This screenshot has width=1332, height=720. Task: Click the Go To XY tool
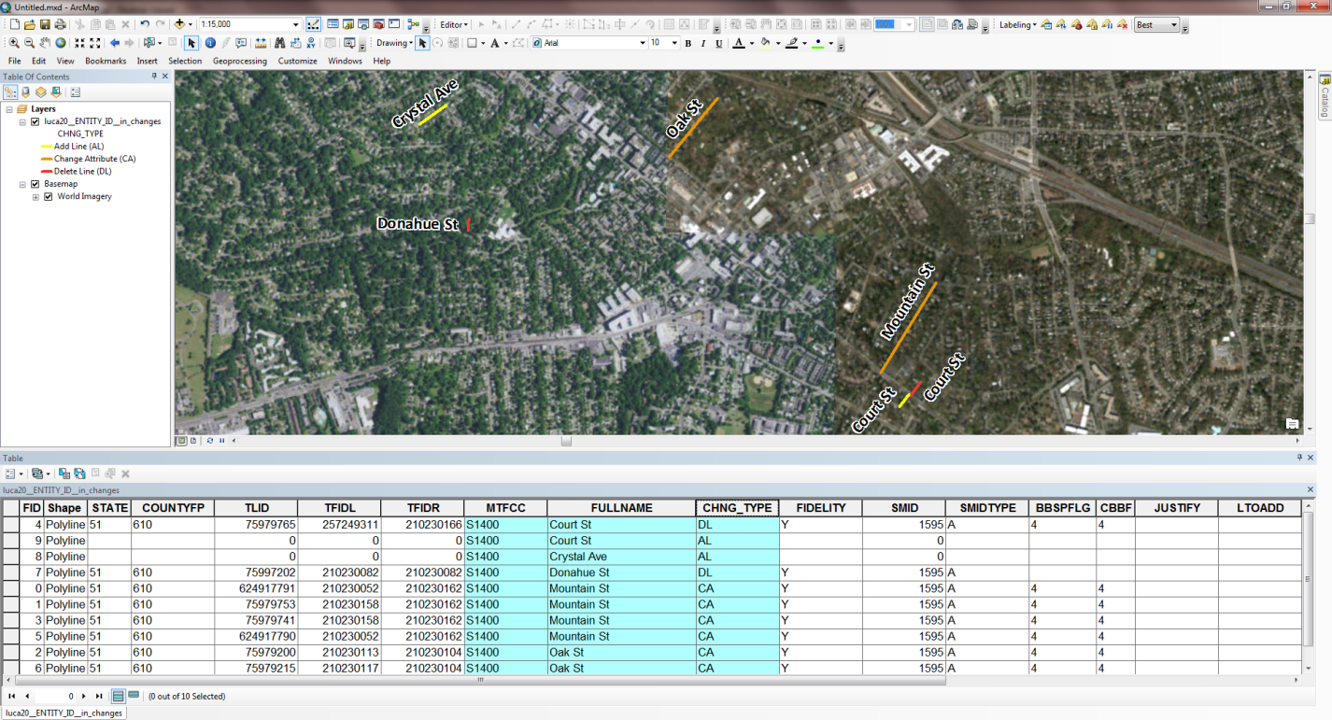[x=309, y=43]
